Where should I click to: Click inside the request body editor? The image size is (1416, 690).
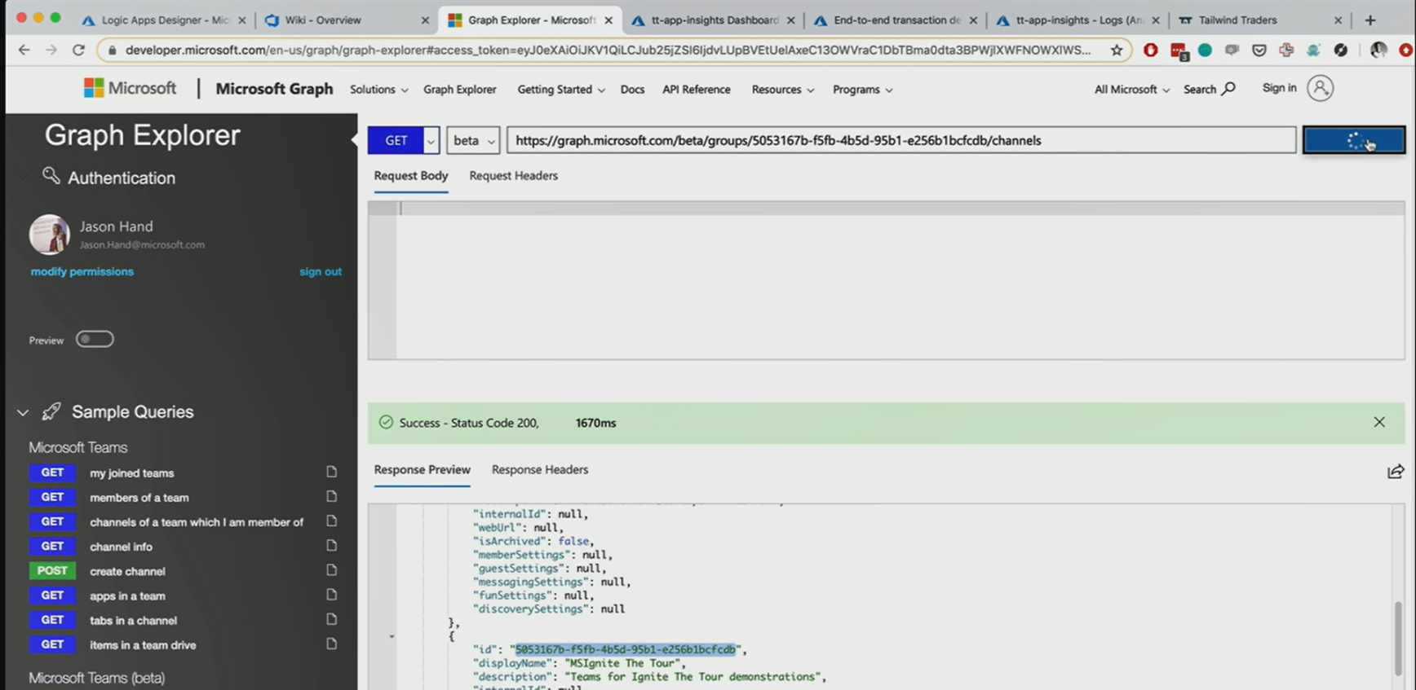tap(900, 279)
